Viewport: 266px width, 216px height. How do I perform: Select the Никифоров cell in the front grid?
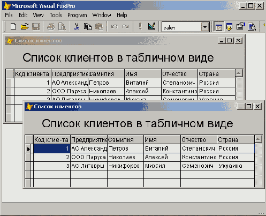coord(126,166)
